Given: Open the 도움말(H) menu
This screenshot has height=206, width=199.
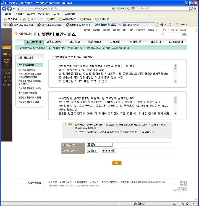Looking at the screenshot, I should (x=70, y=14).
